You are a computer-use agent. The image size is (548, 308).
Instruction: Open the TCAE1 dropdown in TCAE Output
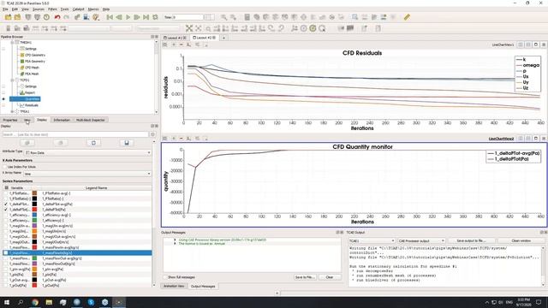click(x=372, y=241)
